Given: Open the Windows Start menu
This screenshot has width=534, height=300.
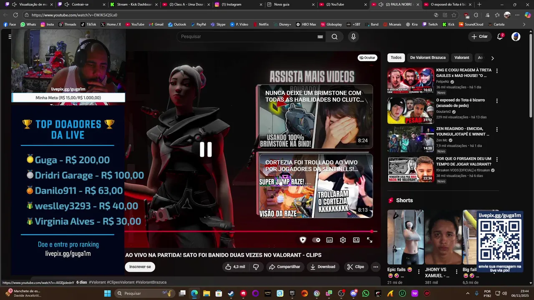Looking at the screenshot, I should (x=107, y=293).
